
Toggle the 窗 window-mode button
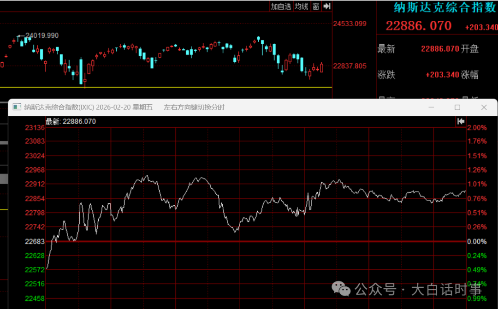tap(316, 6)
